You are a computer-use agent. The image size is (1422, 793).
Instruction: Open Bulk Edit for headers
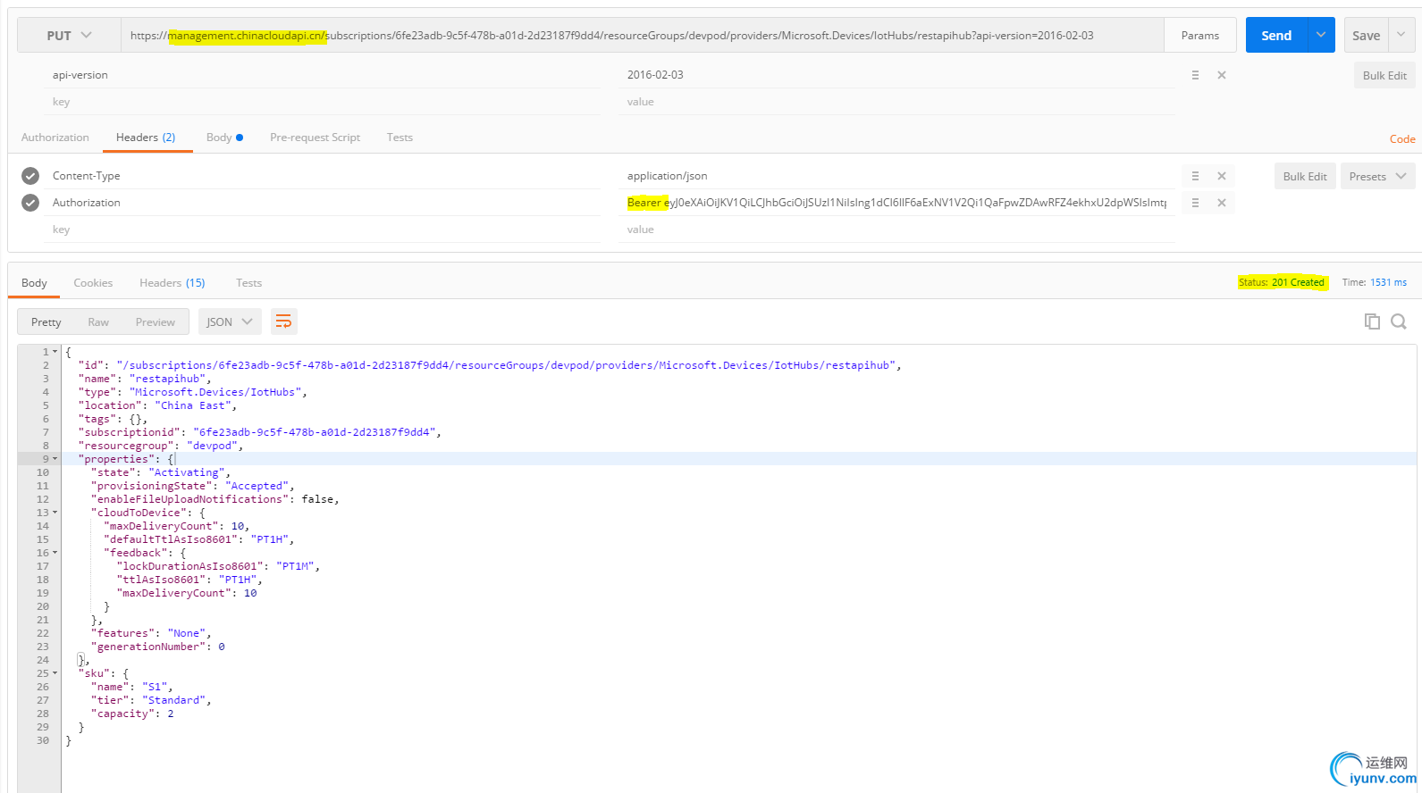(x=1305, y=176)
